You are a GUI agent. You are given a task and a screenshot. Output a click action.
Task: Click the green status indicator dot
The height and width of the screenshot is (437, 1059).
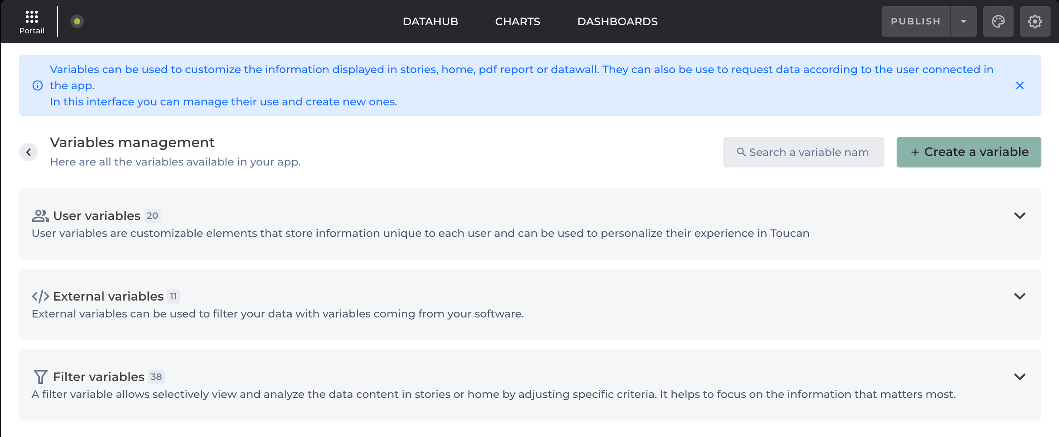pyautogui.click(x=77, y=21)
